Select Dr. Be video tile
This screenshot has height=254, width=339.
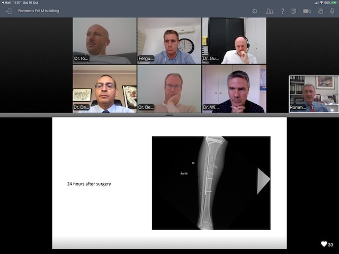click(x=169, y=88)
